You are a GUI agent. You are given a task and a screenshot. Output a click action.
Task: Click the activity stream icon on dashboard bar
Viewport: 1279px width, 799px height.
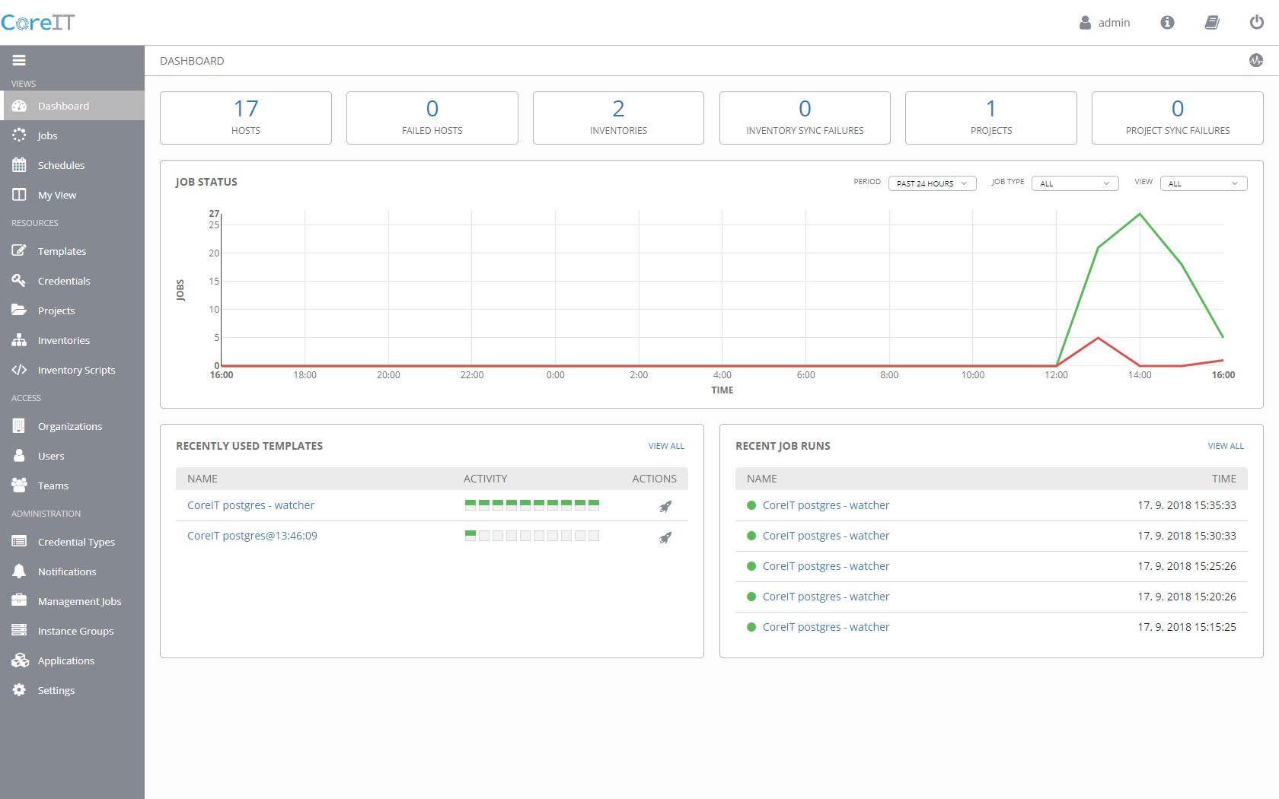[1256, 61]
